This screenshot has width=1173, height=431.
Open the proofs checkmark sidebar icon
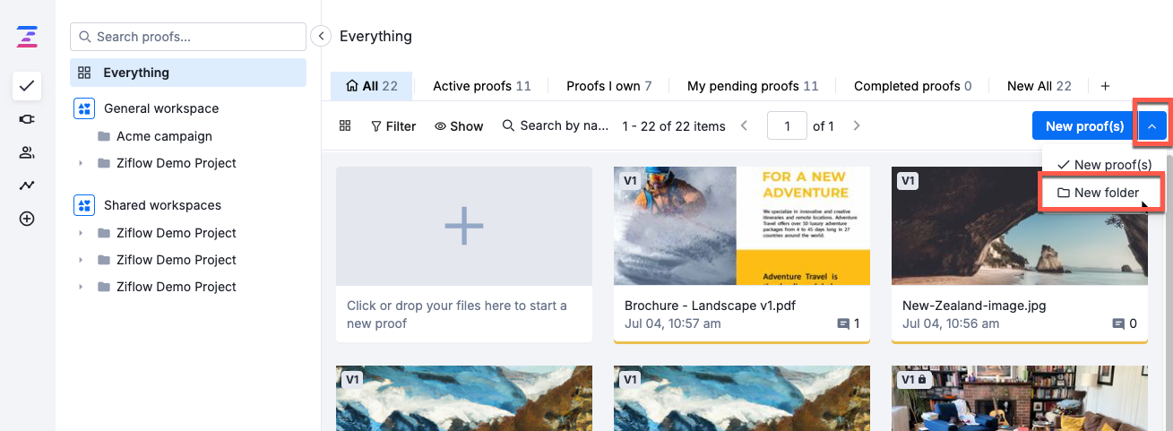pyautogui.click(x=27, y=86)
